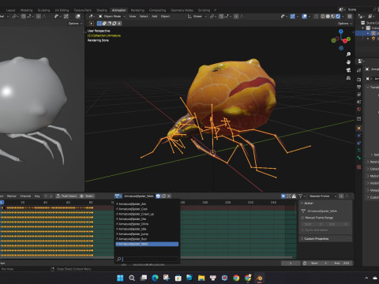The image size is (379, 284).
Task: Open Global transform orientation dropdown
Action: [197, 17]
